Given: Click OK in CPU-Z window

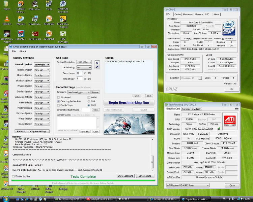Looking at the screenshot, I should point(232,89).
